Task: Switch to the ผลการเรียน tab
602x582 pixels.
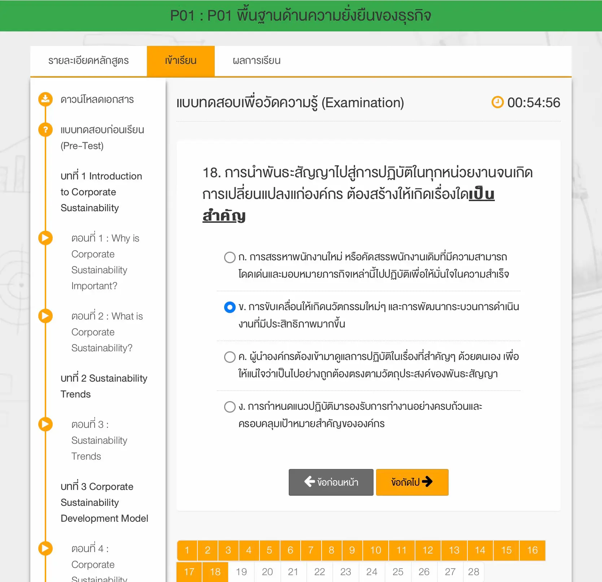Action: [256, 60]
